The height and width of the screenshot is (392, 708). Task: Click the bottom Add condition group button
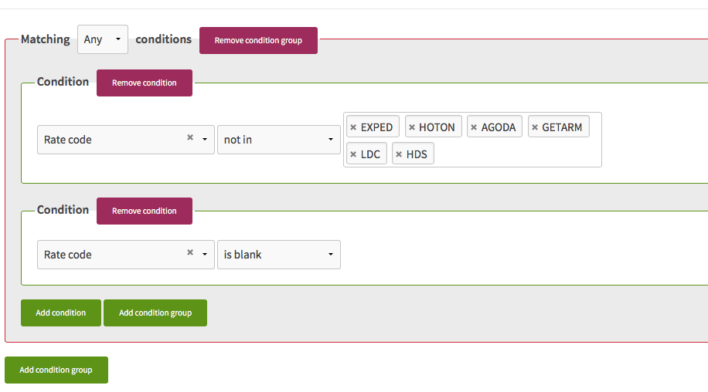click(x=56, y=370)
